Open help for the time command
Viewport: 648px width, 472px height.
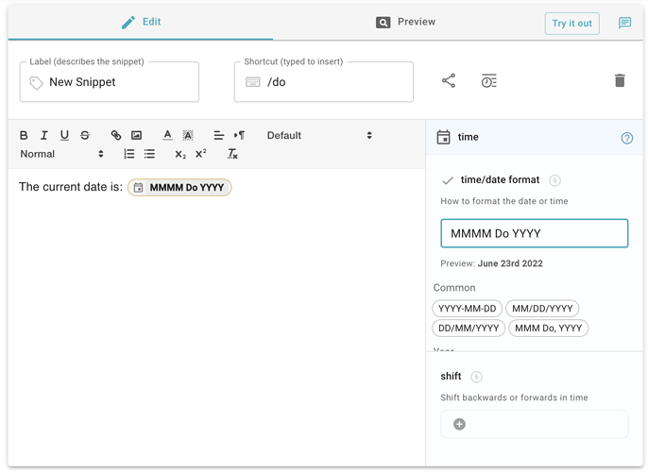click(x=627, y=138)
